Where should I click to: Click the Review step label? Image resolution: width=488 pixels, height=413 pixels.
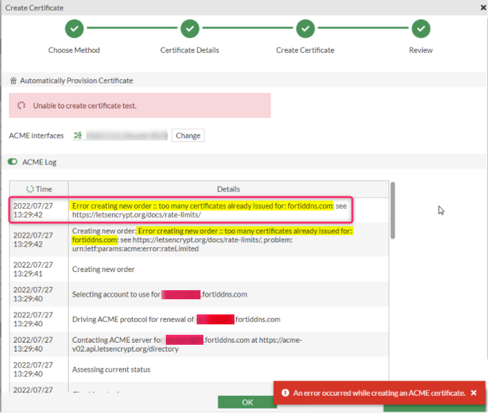421,50
